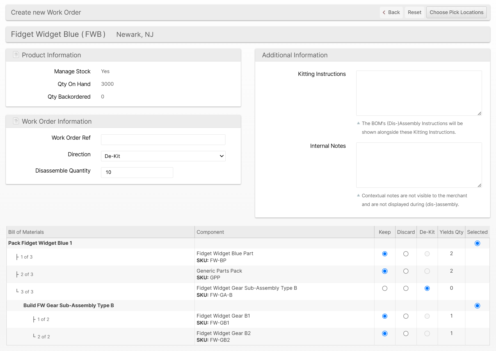Click the Back button with chevron
The height and width of the screenshot is (351, 496).
coord(391,12)
